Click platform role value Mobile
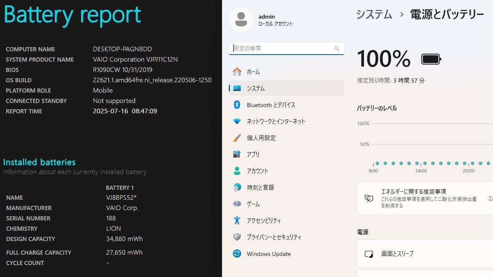The image size is (493, 277). (x=103, y=91)
